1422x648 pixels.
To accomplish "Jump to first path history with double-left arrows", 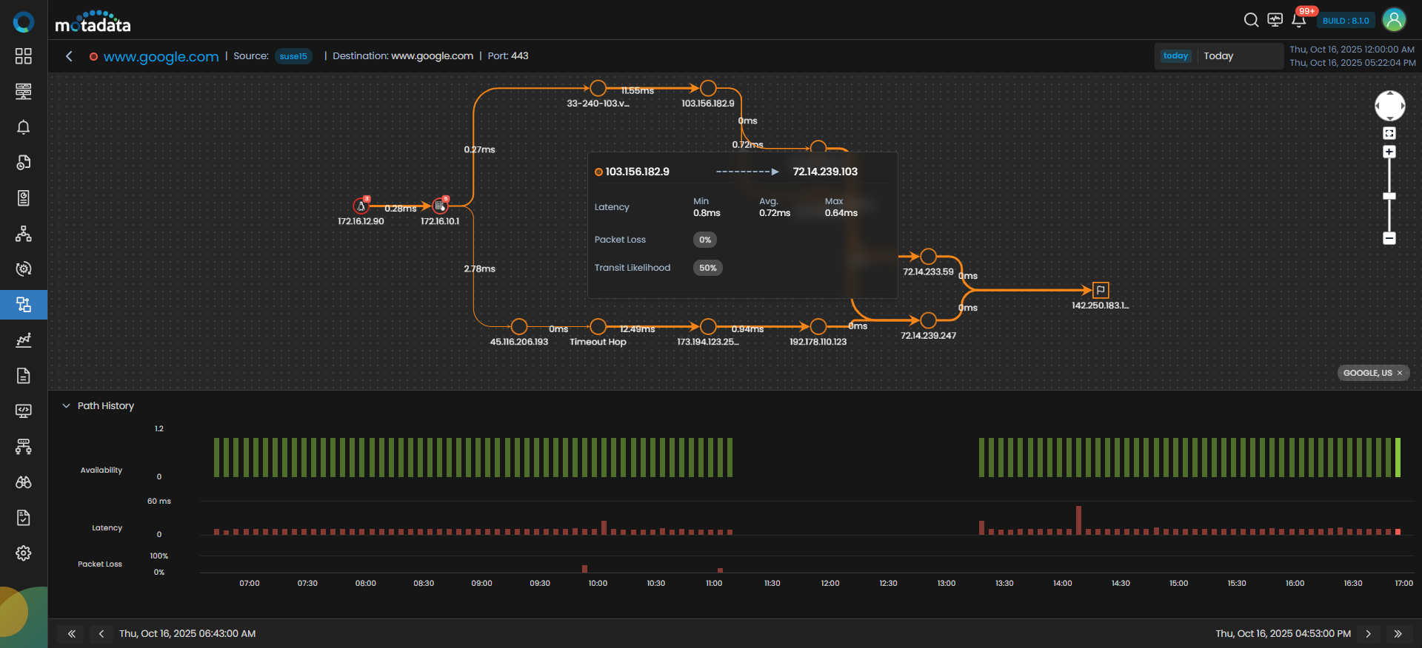I will (x=72, y=634).
